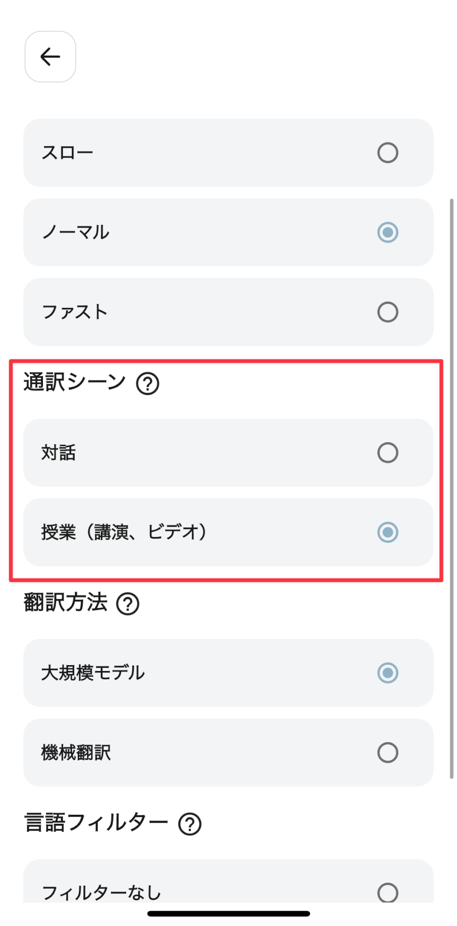Tap the ノーマル option label
457x926 pixels.
(75, 232)
